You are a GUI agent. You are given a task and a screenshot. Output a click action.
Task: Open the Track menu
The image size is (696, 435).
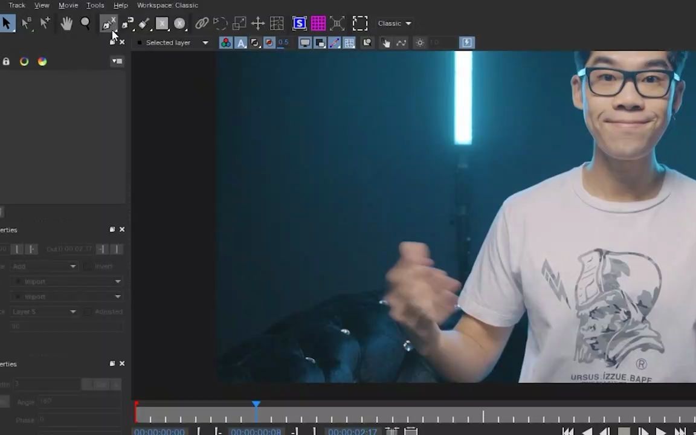point(16,5)
